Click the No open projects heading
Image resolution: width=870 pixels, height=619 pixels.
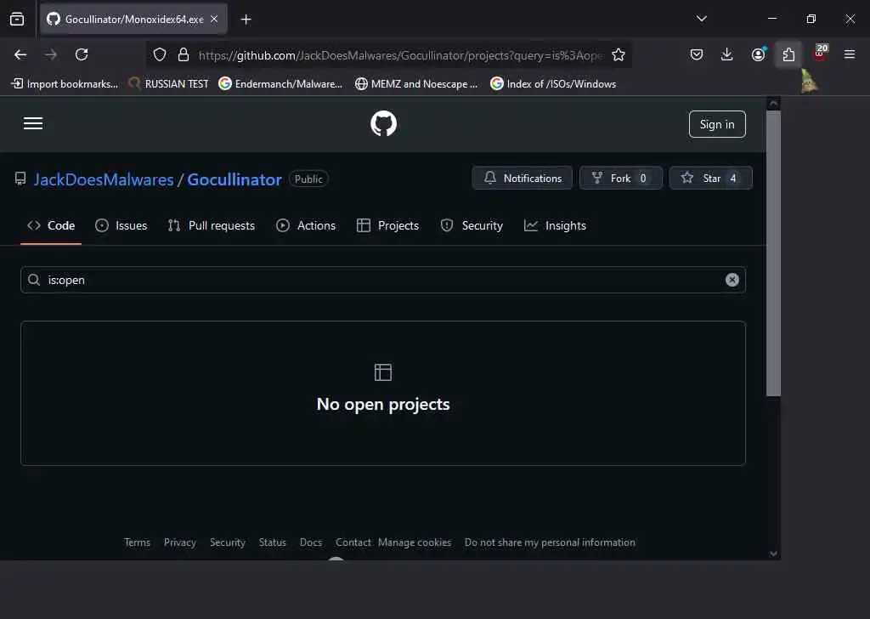(x=383, y=404)
